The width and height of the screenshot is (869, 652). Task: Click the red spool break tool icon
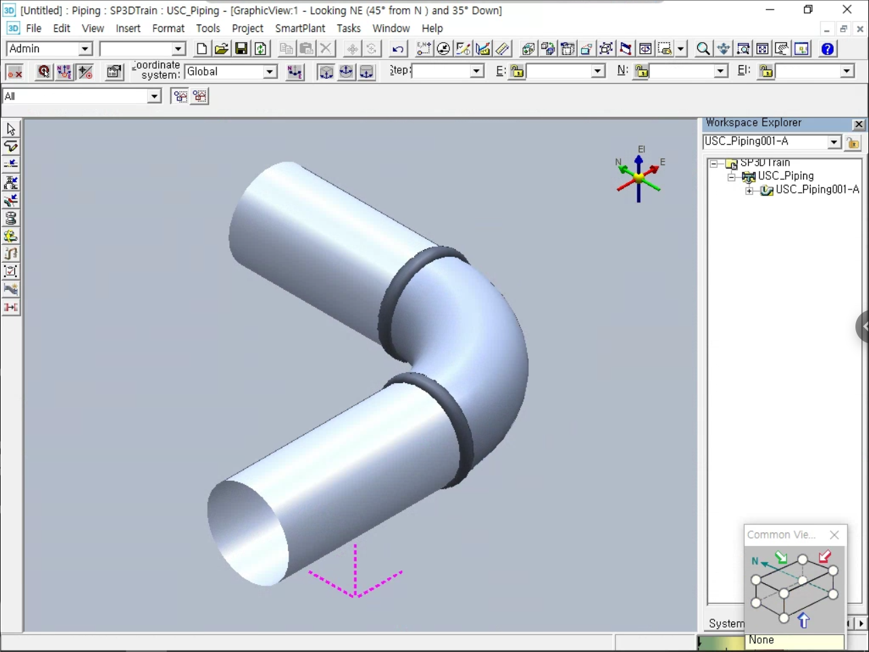11,307
